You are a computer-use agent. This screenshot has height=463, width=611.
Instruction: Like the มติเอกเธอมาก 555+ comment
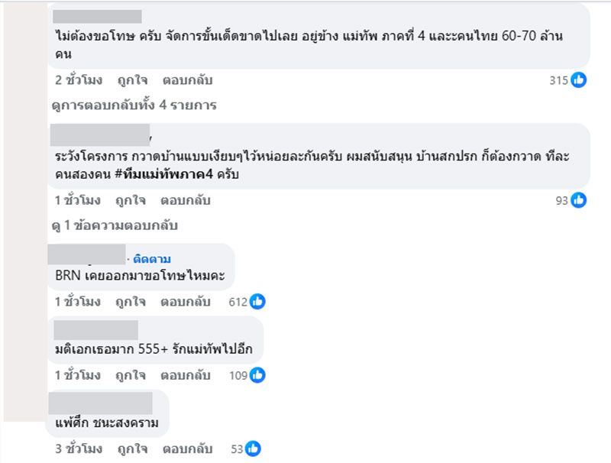131,375
